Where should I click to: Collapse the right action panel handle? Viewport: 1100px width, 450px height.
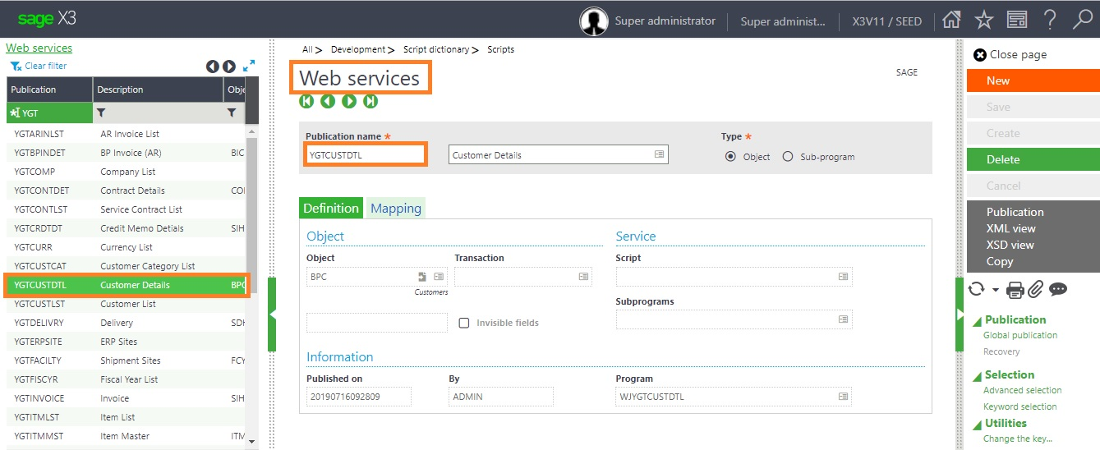960,315
